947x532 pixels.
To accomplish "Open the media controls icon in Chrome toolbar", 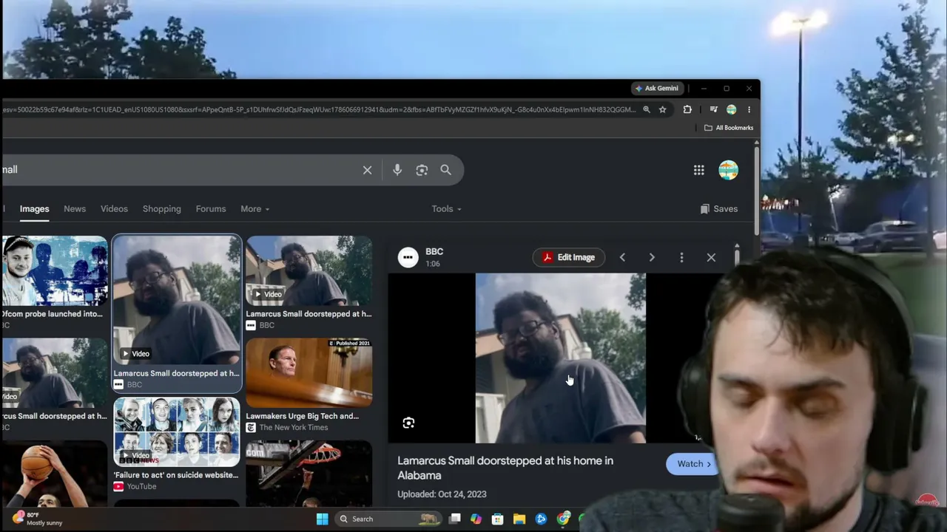I will (713, 109).
